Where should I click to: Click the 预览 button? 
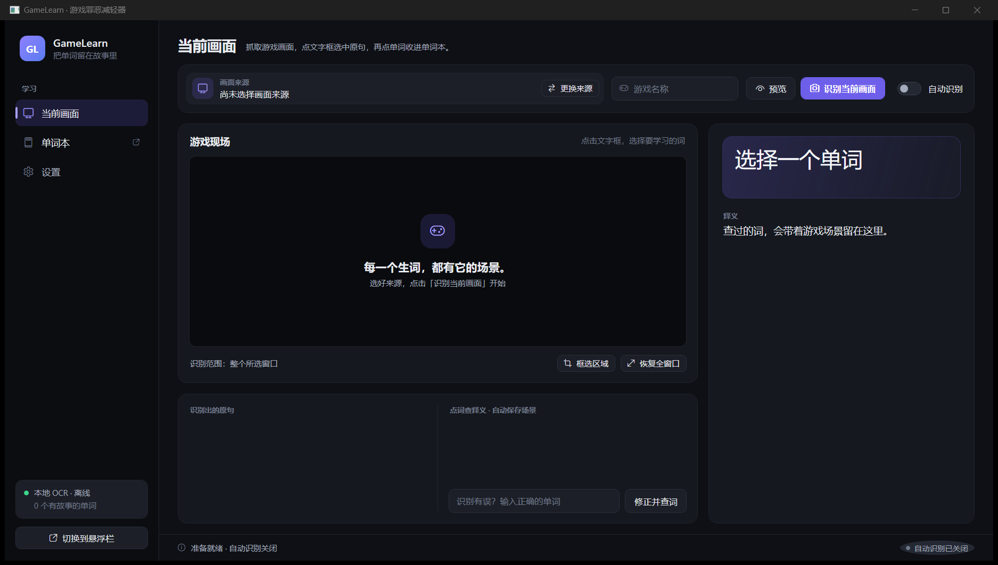coord(771,89)
